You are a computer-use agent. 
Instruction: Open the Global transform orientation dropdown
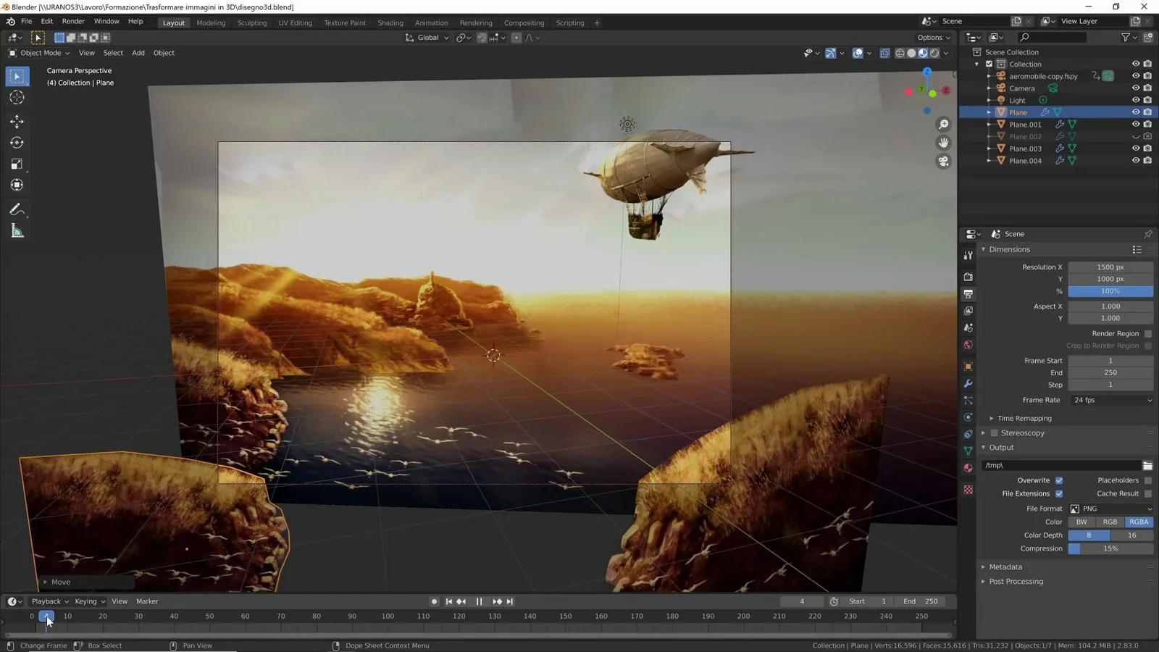click(x=427, y=38)
